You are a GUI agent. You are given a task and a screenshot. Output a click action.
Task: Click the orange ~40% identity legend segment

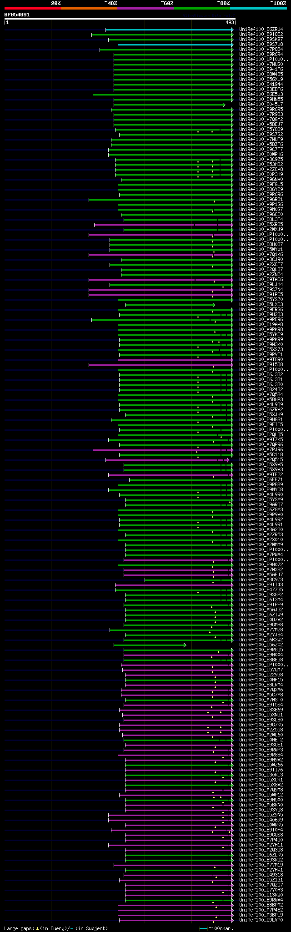(x=89, y=8)
